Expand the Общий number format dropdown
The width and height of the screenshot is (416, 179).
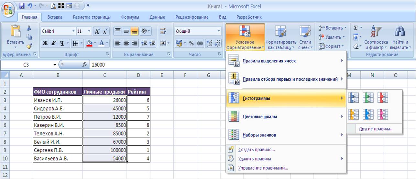pyautogui.click(x=219, y=32)
